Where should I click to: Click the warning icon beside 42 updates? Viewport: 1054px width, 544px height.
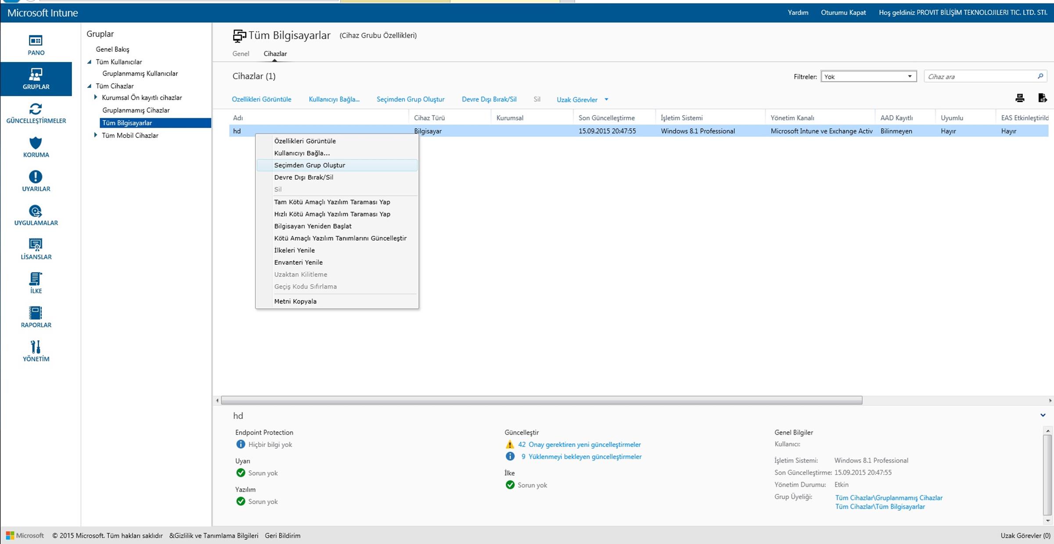pos(510,444)
